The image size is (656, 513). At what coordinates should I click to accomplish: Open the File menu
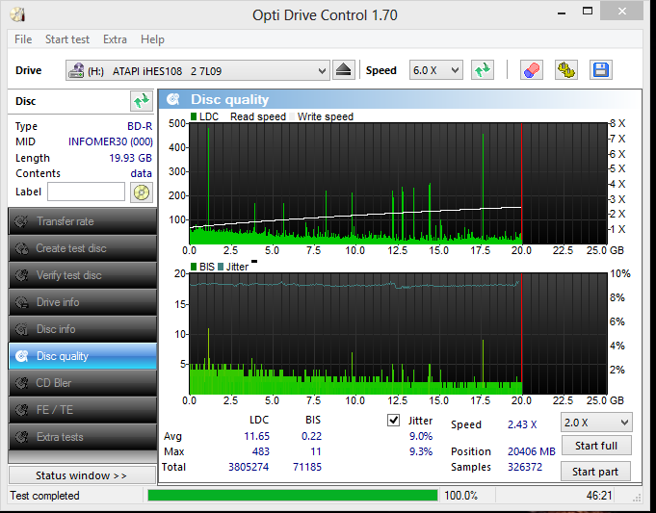tap(23, 39)
